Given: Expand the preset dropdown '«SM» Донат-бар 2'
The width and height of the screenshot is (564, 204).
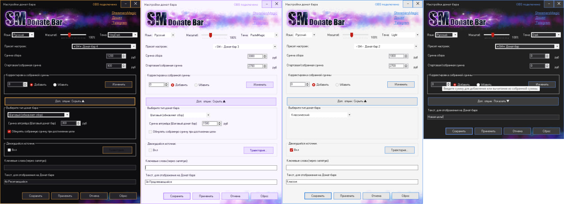Looking at the screenshot, I should click(x=386, y=46).
